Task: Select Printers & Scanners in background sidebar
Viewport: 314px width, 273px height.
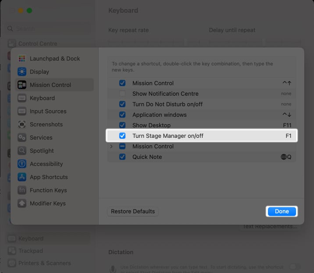Action: 48,263
